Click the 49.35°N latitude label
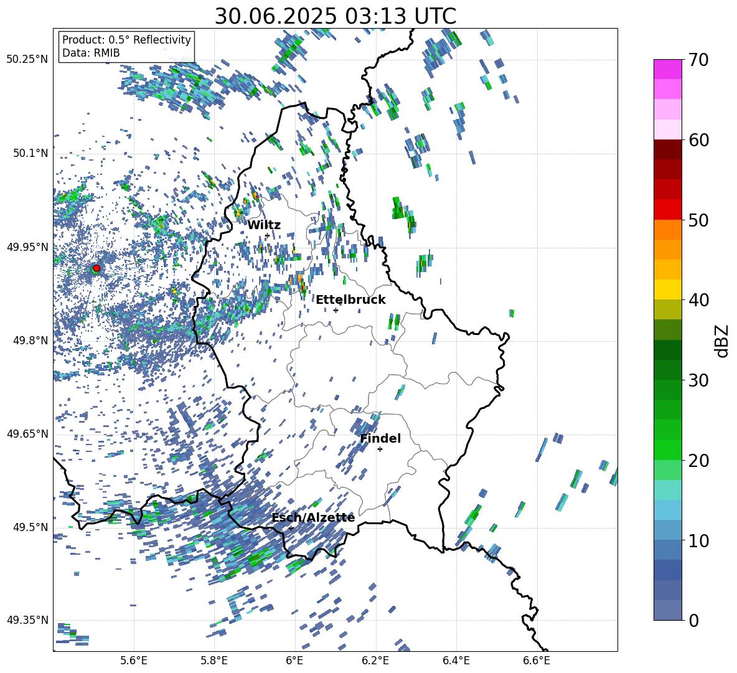737x673 pixels. [27, 620]
